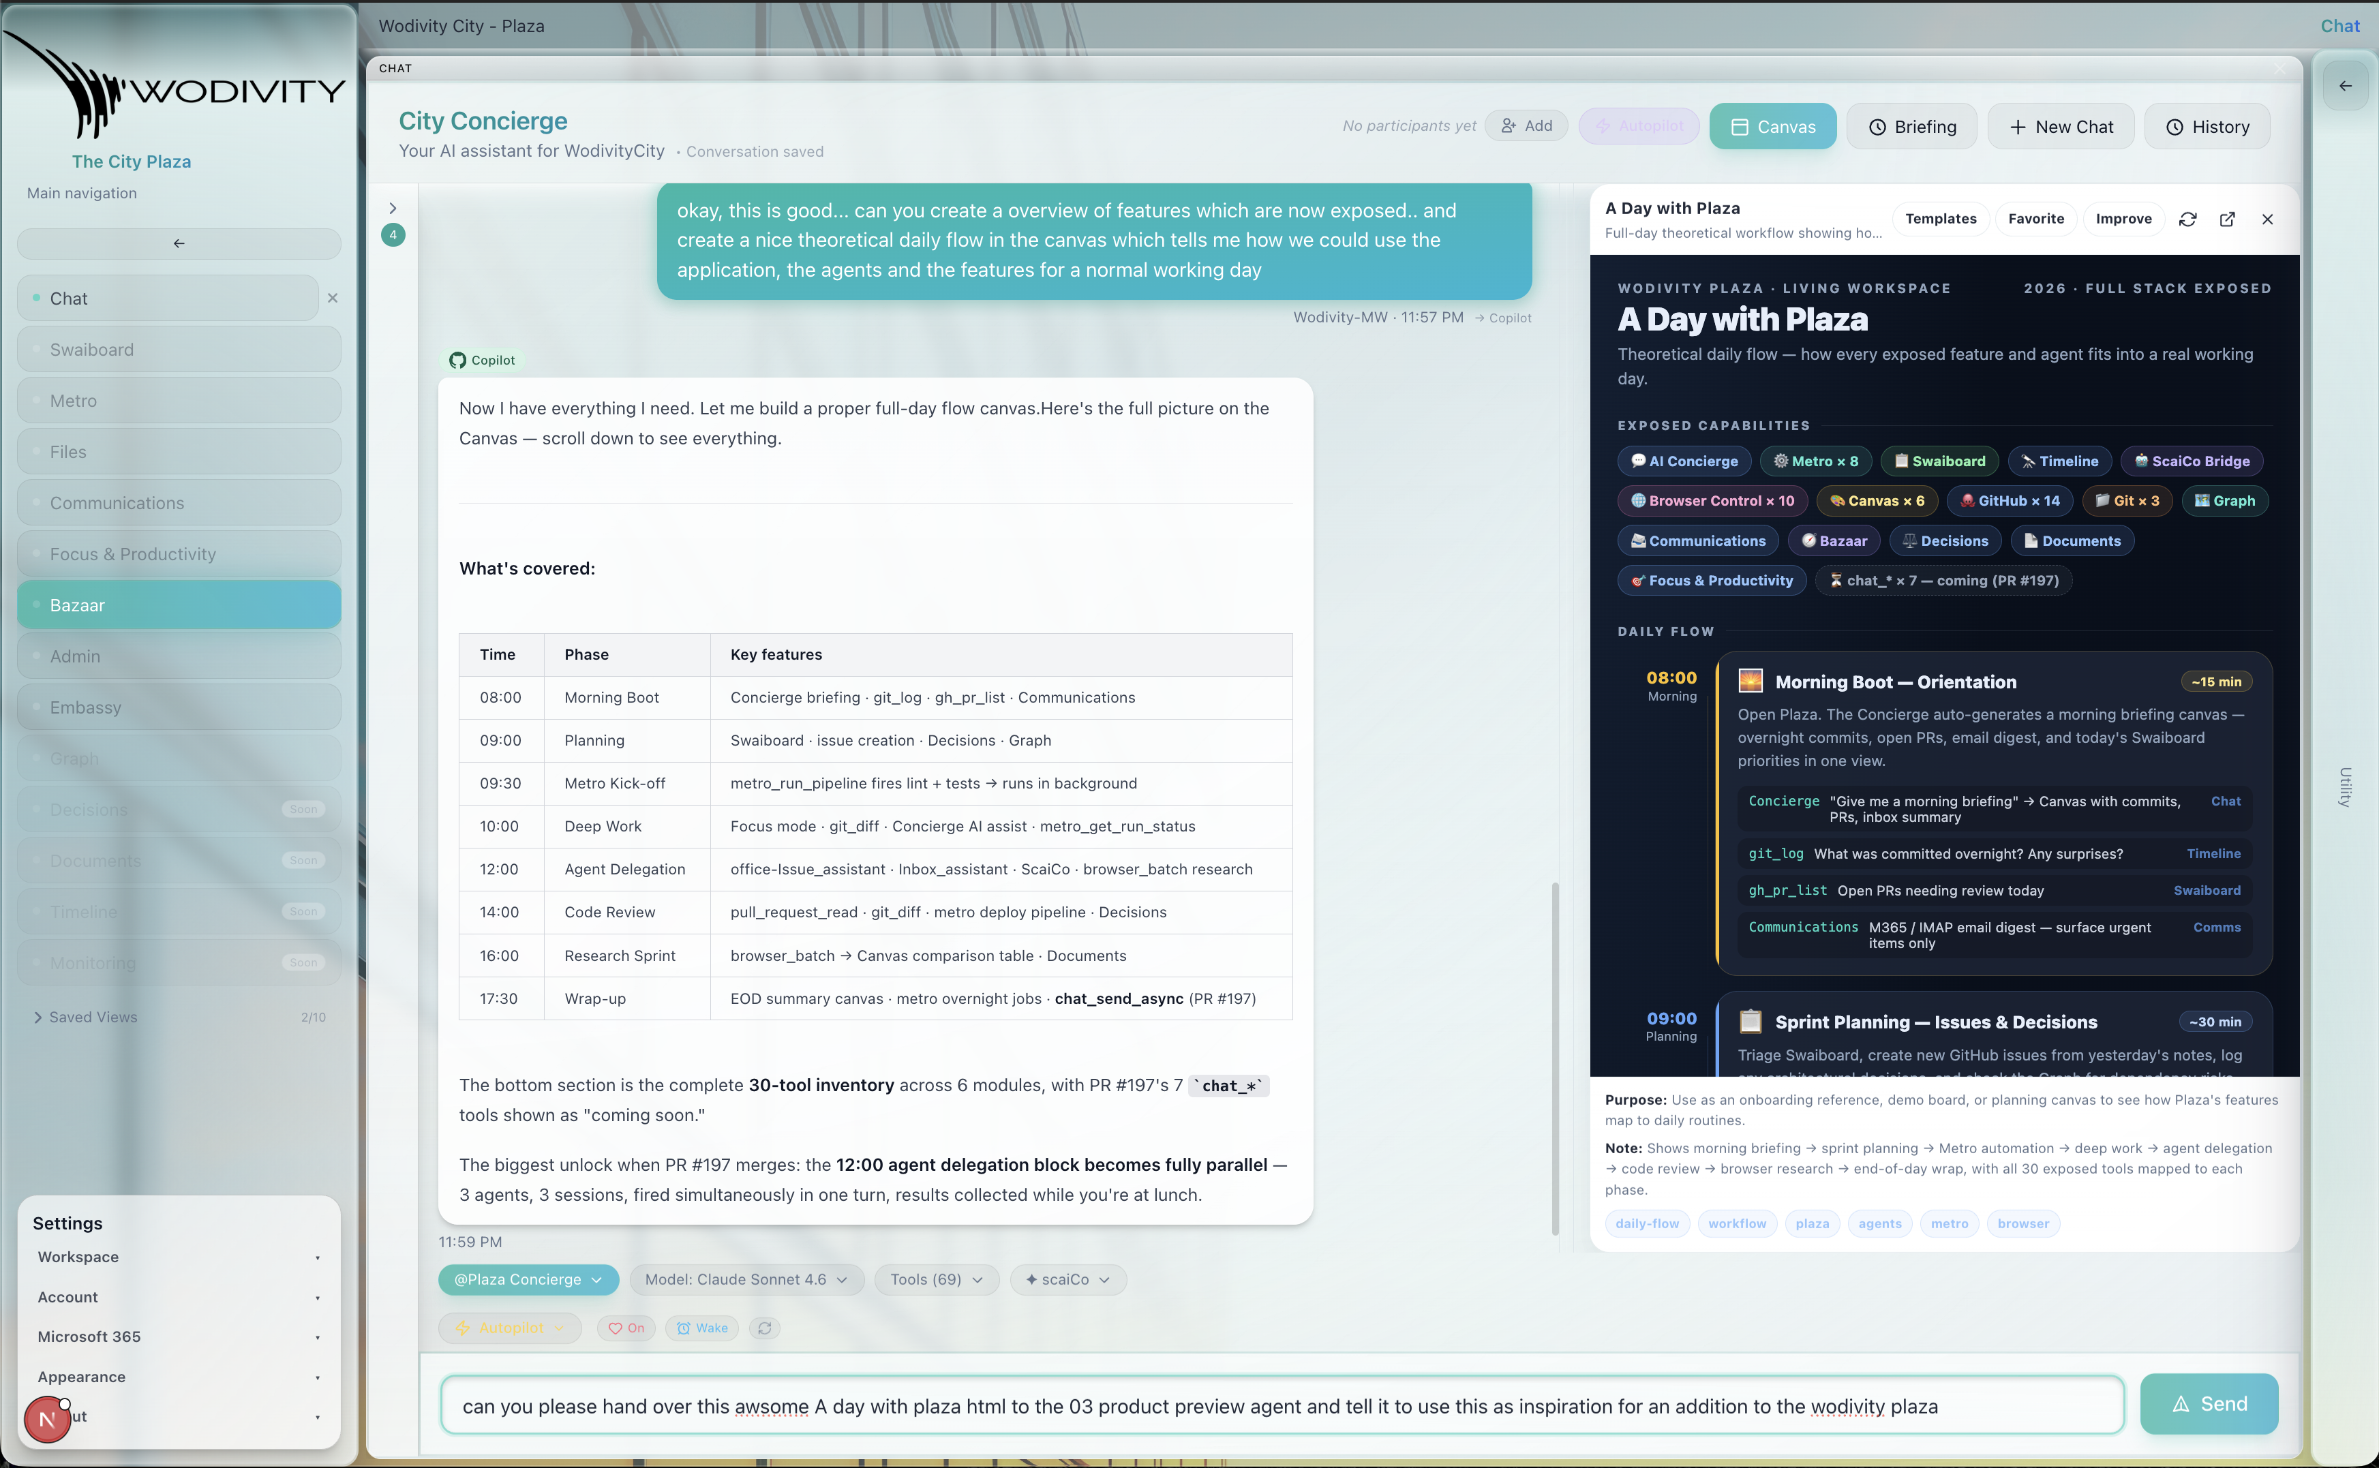Enable the Autopilot button in the header
The image size is (2379, 1468).
1638,126
